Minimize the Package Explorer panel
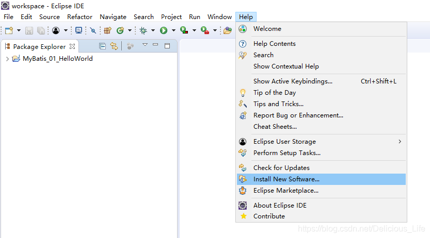This screenshot has width=430, height=238. click(x=155, y=45)
